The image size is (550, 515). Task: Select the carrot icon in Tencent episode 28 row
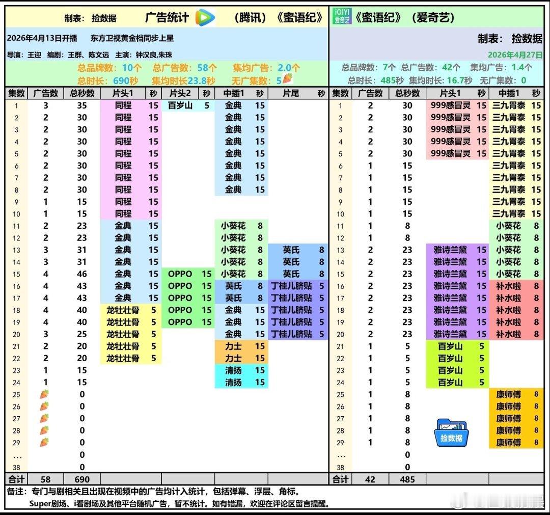tap(44, 430)
